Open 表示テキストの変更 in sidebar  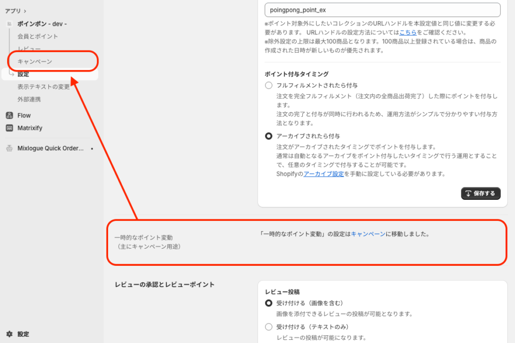coord(43,87)
